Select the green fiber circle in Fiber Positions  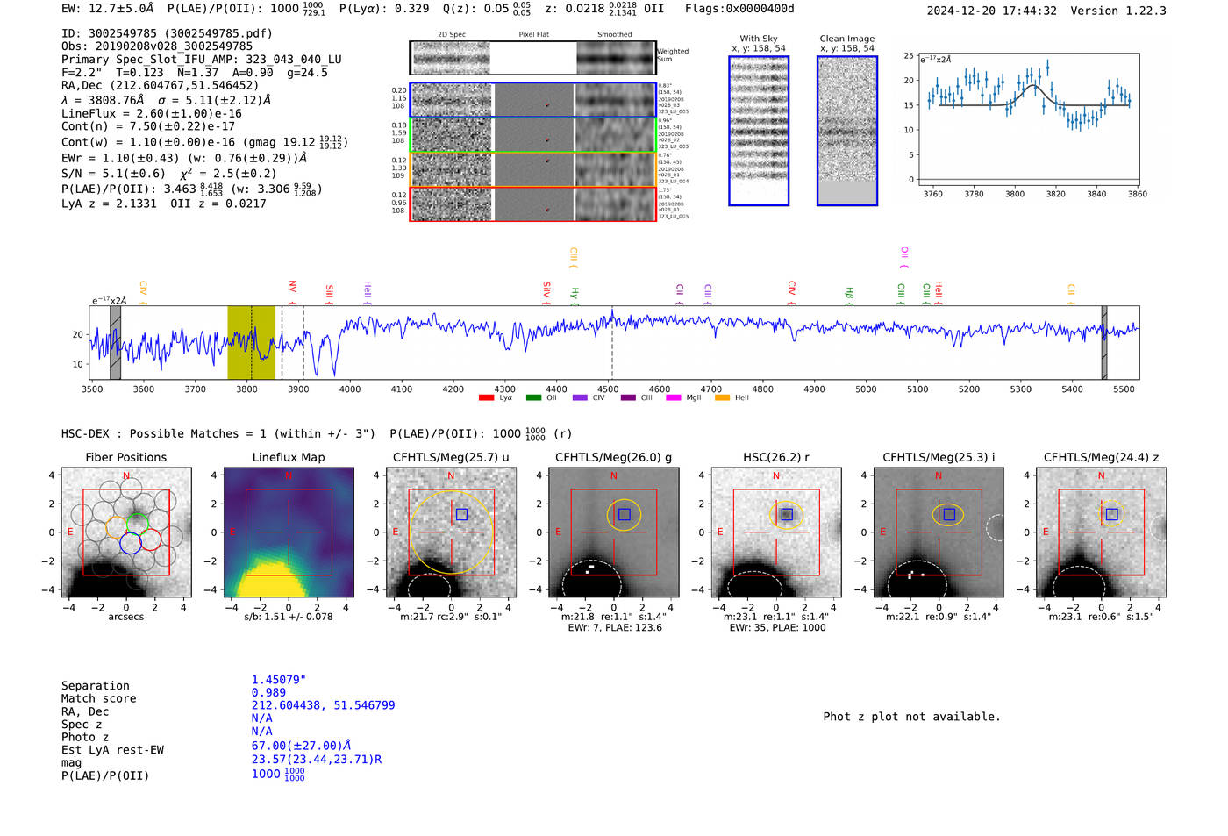(137, 525)
